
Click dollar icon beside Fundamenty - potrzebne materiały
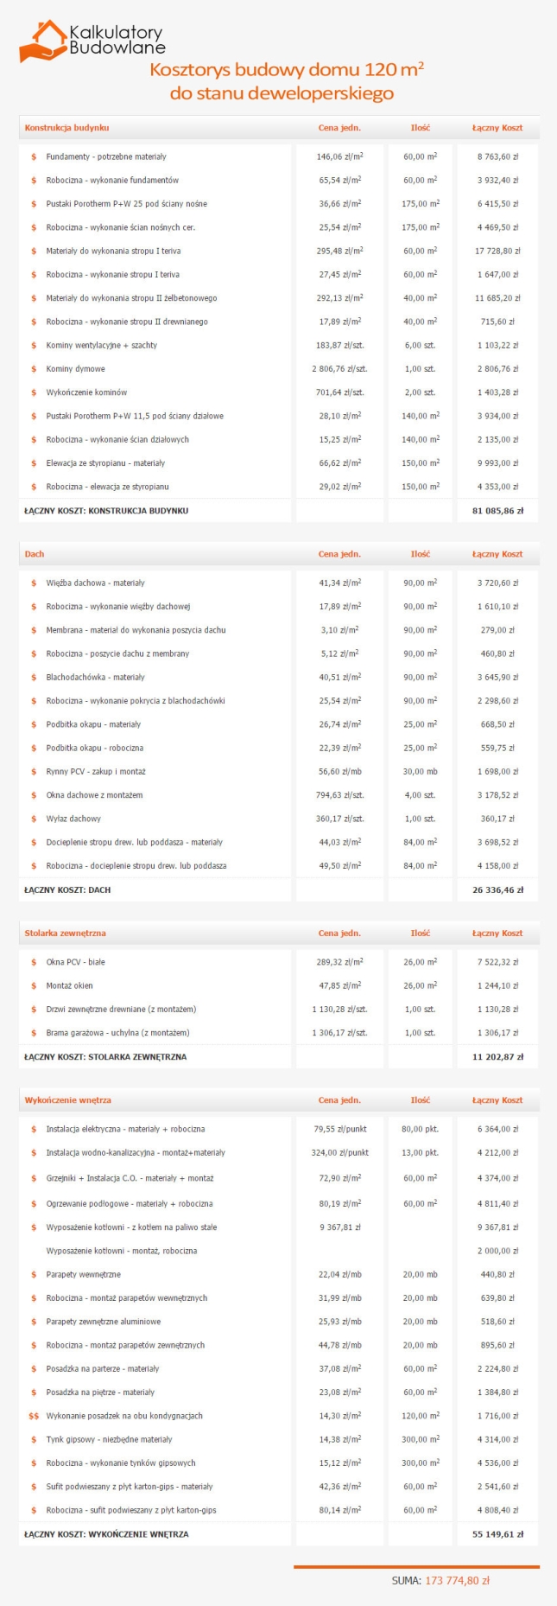point(34,157)
